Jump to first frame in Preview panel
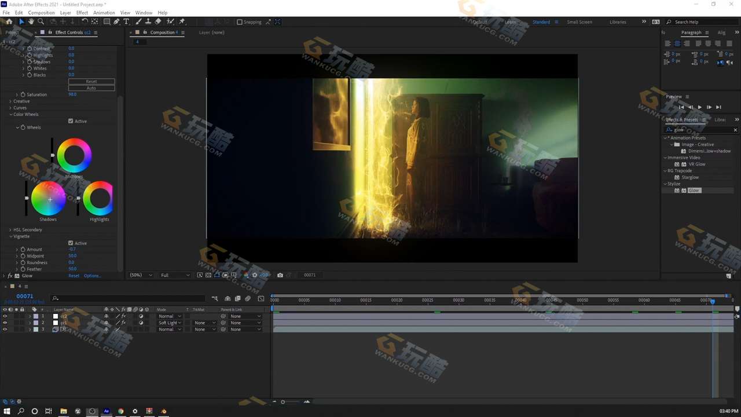 pyautogui.click(x=681, y=107)
